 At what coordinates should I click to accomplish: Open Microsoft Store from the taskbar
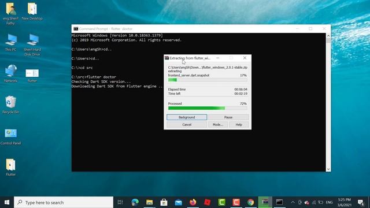click(164, 202)
